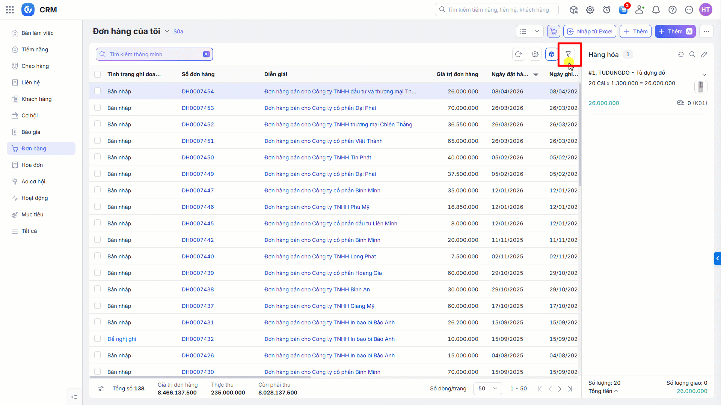Click the Nhập từ Excel button

pyautogui.click(x=590, y=31)
